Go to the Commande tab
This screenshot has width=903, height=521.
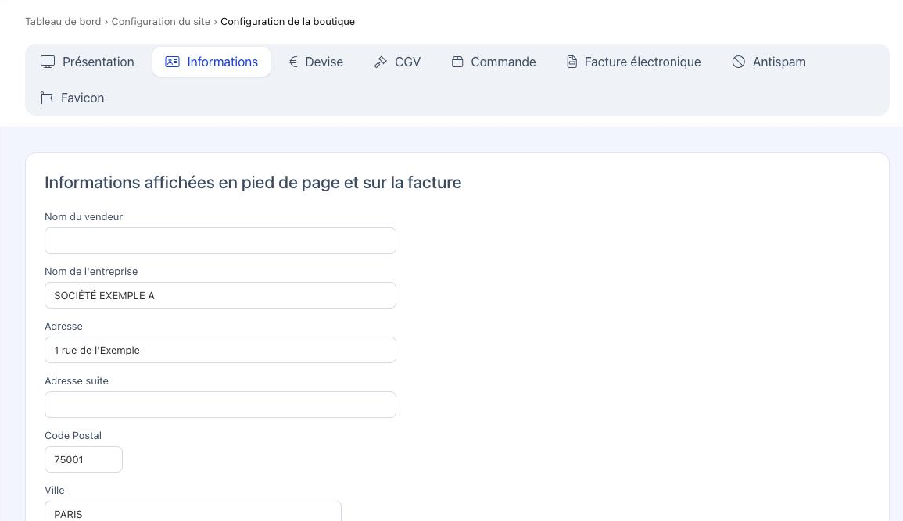point(493,62)
